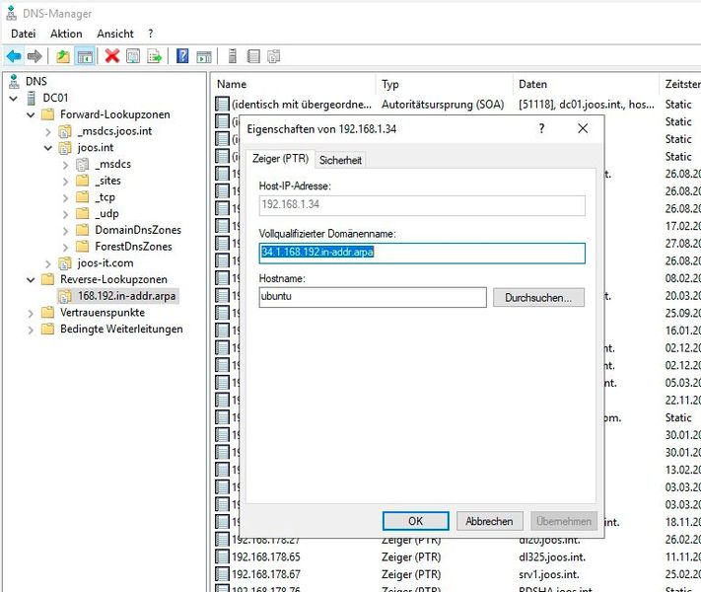This screenshot has height=592, width=701.
Task: Close the Eigenschaften von 192.168.1.34 dialog
Action: (x=583, y=129)
